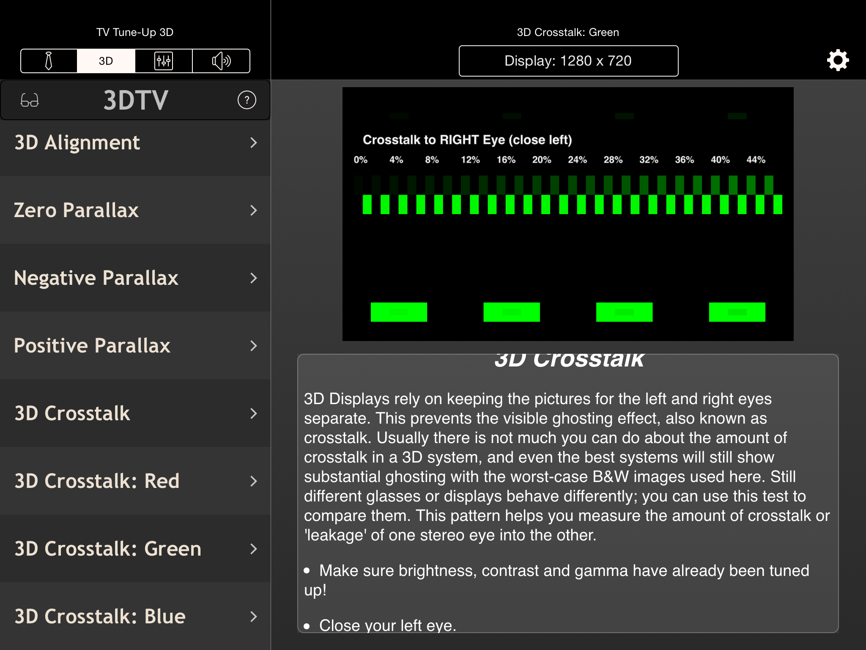Tap the 3D glasses icon
Image resolution: width=866 pixels, height=650 pixels.
click(30, 100)
